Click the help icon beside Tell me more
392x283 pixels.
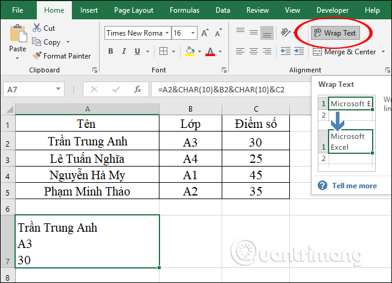click(x=323, y=186)
